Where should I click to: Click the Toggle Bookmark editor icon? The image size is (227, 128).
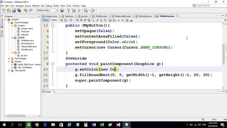105,20
